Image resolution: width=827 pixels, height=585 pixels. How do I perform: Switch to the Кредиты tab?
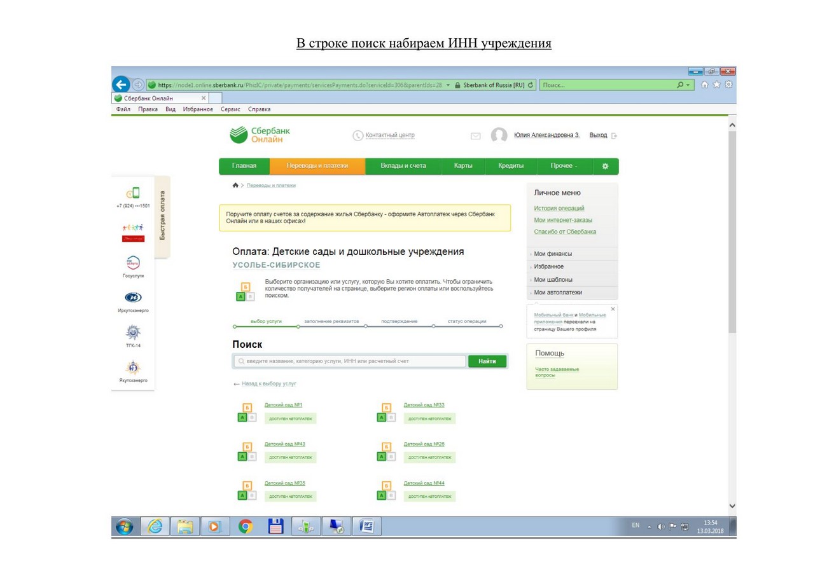coord(511,166)
